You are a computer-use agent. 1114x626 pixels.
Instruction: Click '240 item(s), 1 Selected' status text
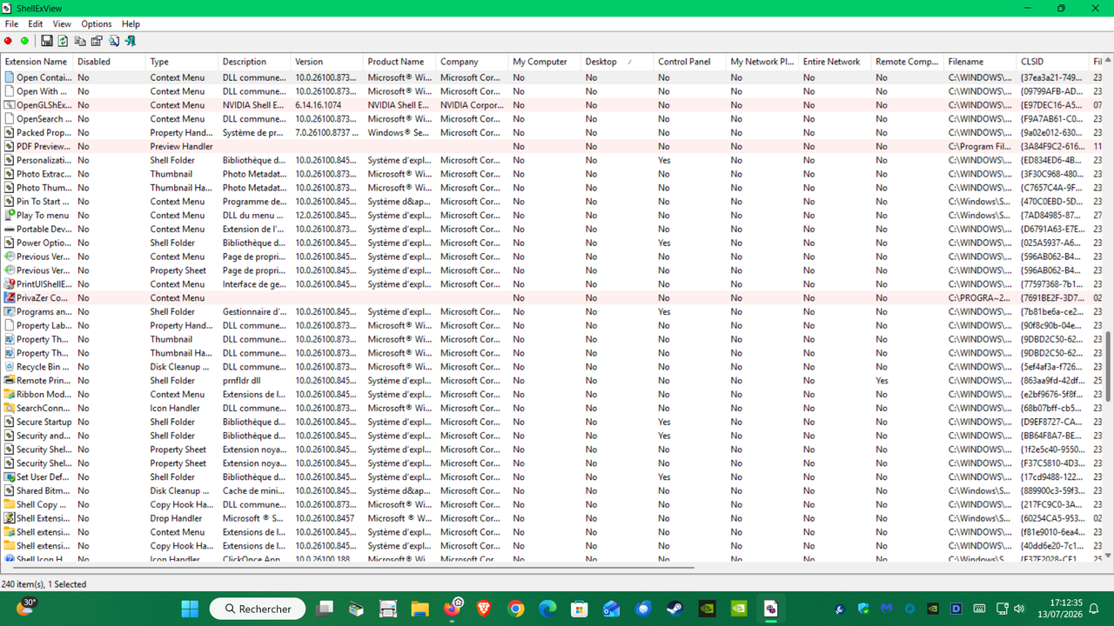44,584
